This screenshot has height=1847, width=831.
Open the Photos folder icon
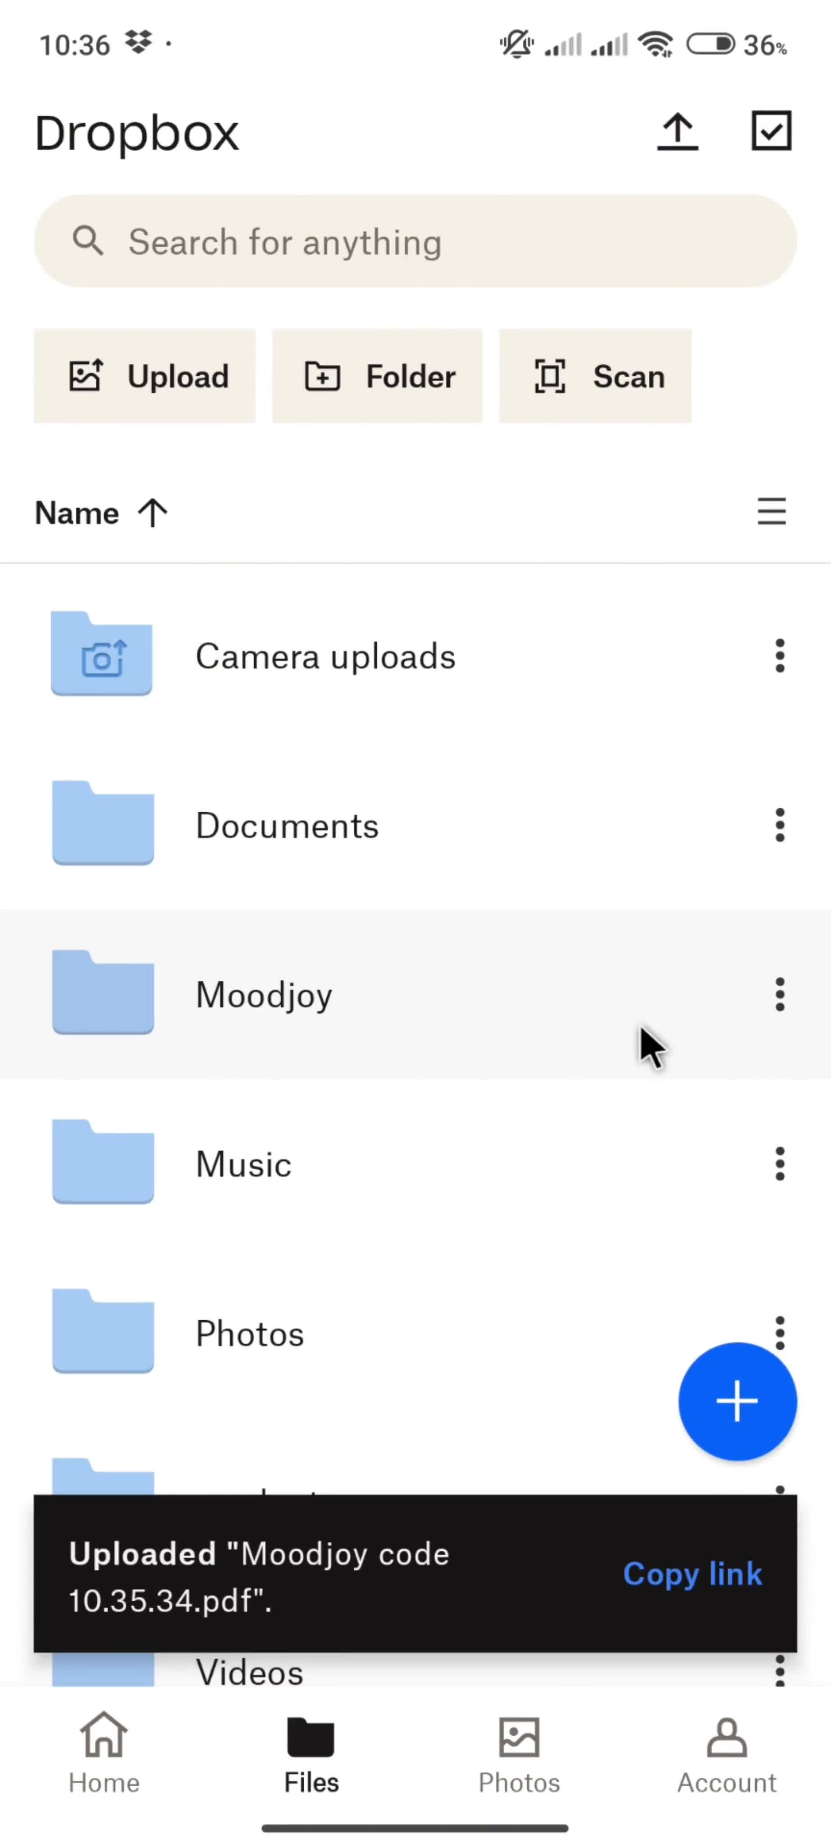103,1331
